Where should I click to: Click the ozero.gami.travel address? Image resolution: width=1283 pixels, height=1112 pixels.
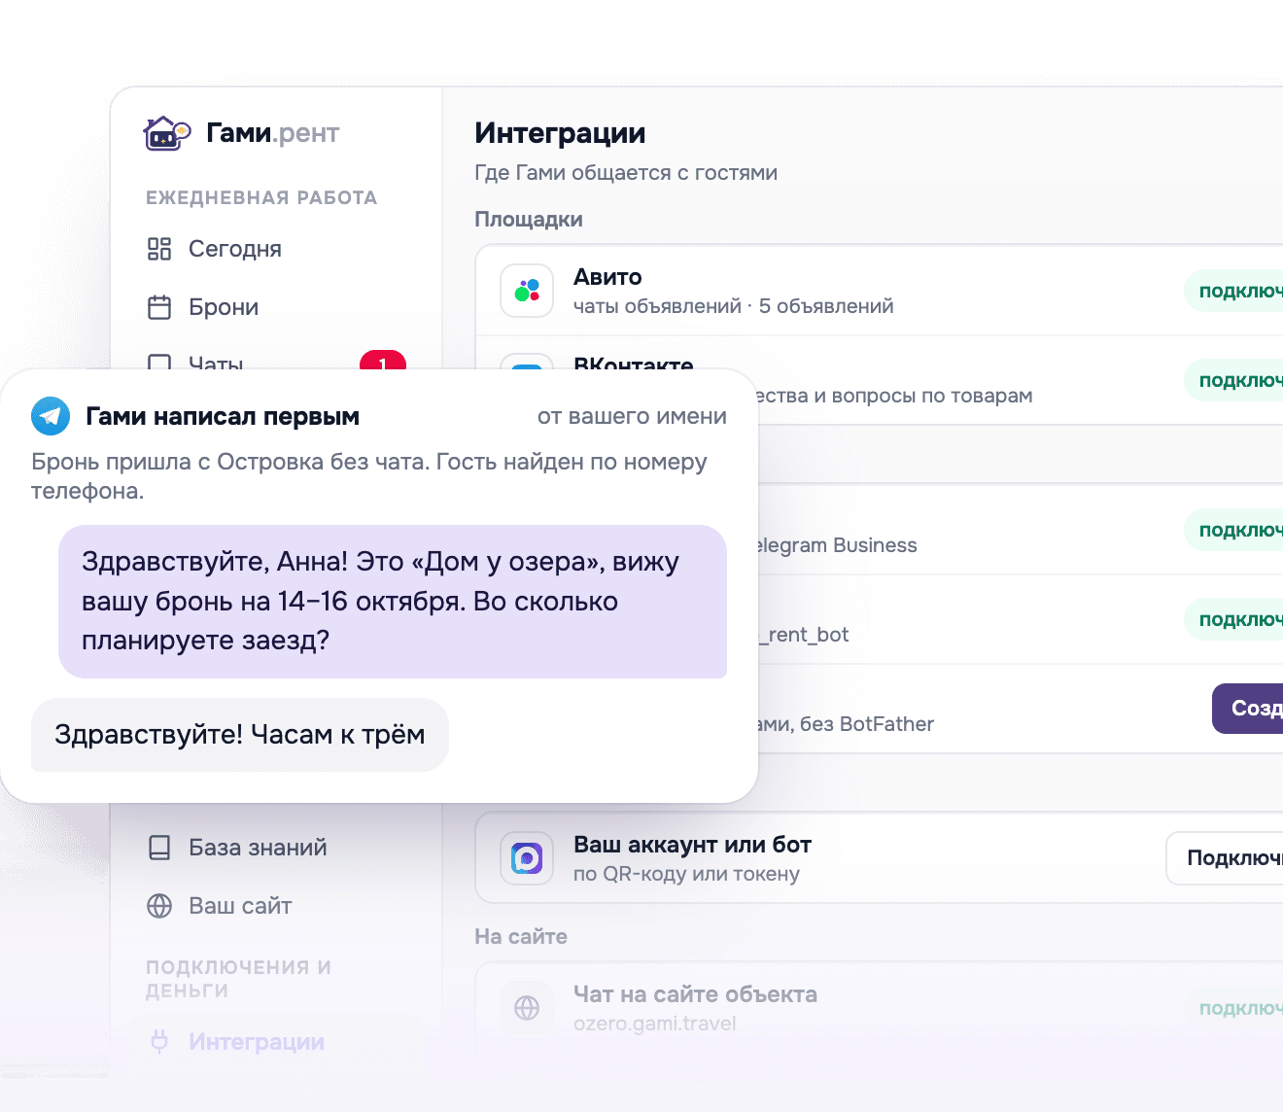(655, 1024)
